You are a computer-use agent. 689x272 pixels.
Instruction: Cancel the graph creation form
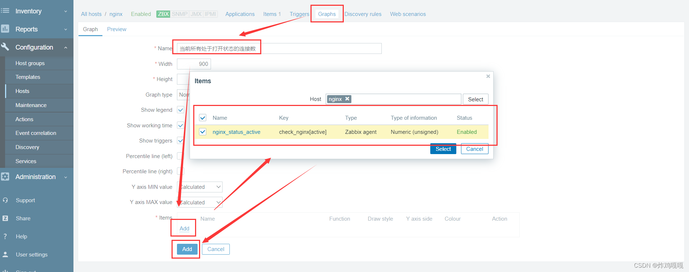(x=216, y=249)
